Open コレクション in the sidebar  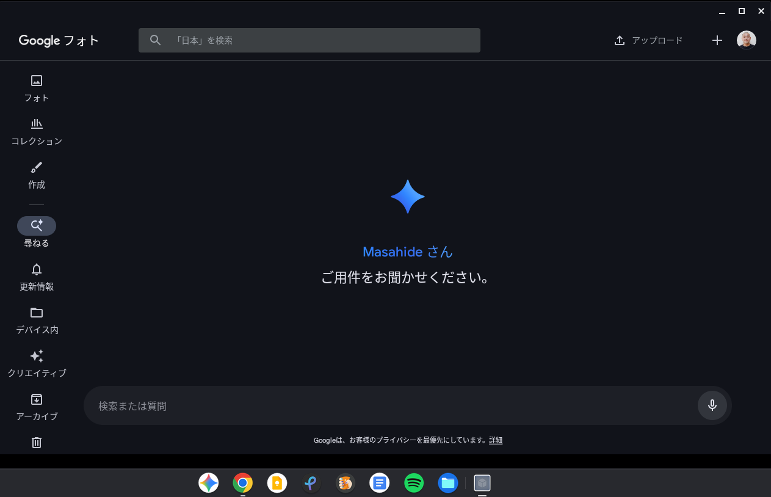[x=37, y=131]
